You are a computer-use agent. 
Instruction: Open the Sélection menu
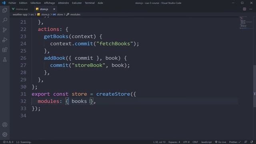36,3
